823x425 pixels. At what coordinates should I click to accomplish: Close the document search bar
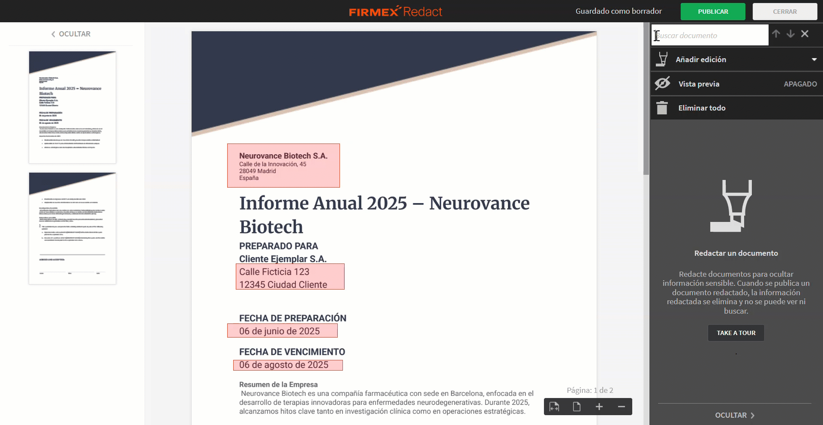click(x=805, y=34)
